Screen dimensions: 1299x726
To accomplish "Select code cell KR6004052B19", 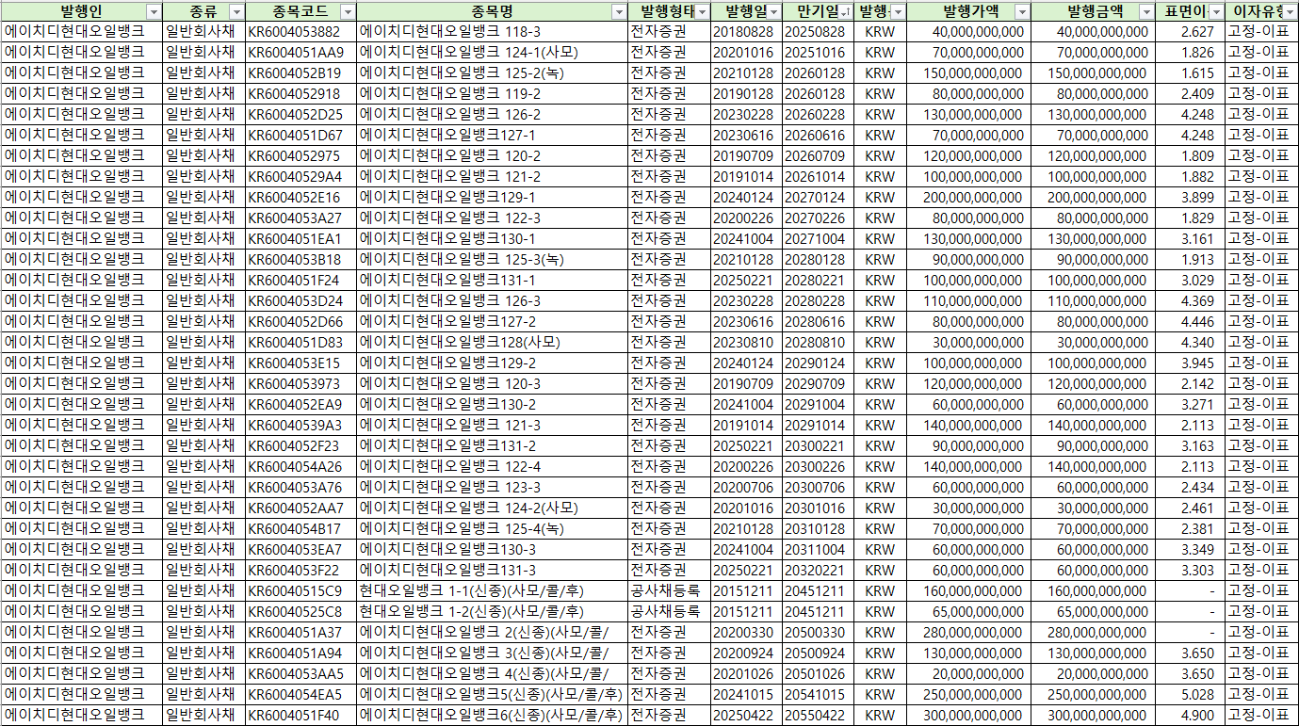I will 300,73.
